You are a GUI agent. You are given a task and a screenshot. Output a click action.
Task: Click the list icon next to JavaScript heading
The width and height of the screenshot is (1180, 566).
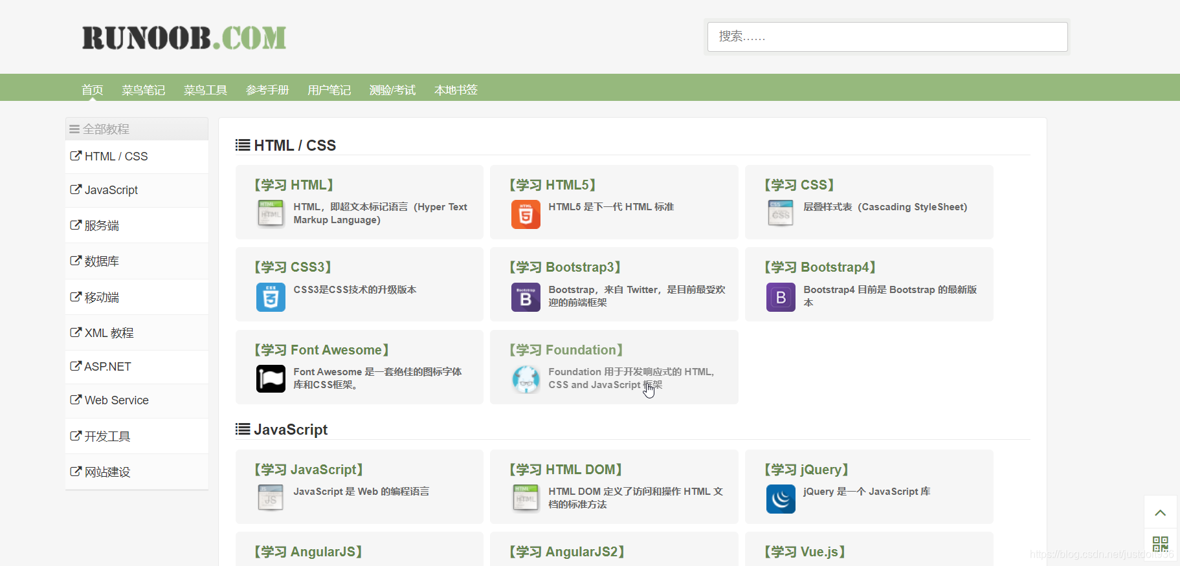point(243,429)
